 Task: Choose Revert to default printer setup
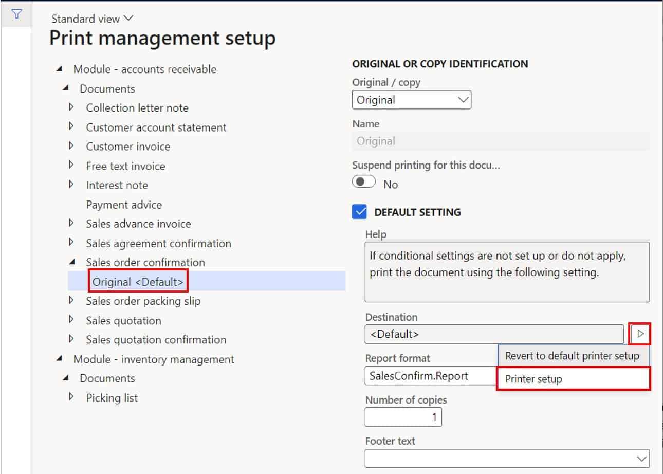(573, 355)
